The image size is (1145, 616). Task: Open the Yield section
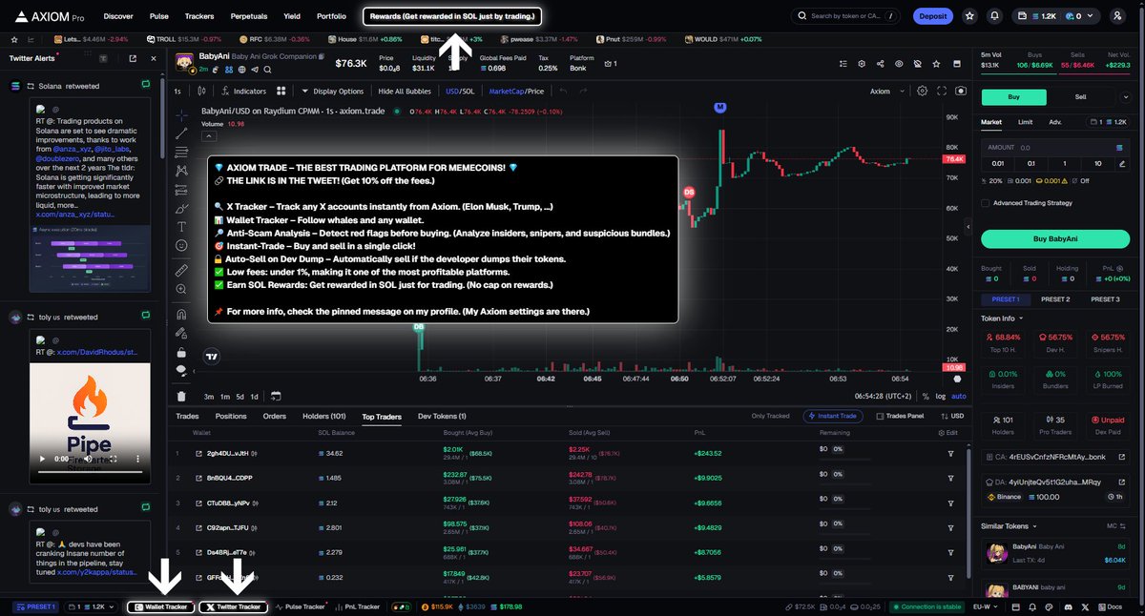[x=292, y=16]
